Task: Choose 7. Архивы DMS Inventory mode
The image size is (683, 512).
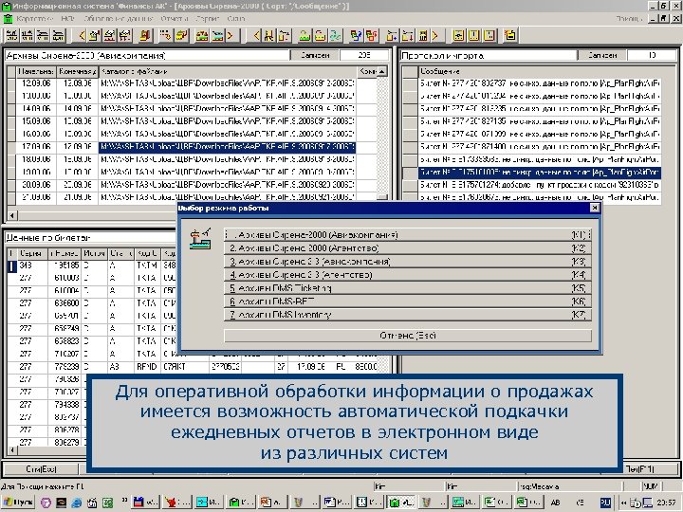Action: point(407,315)
